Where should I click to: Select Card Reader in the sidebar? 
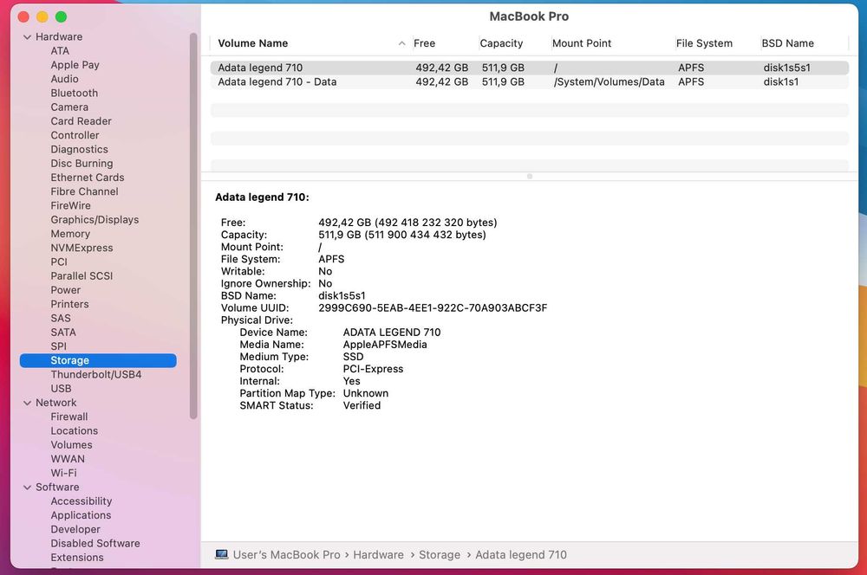[x=81, y=121]
